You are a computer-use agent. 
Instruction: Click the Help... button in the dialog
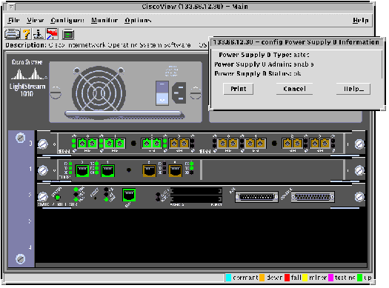click(x=353, y=89)
